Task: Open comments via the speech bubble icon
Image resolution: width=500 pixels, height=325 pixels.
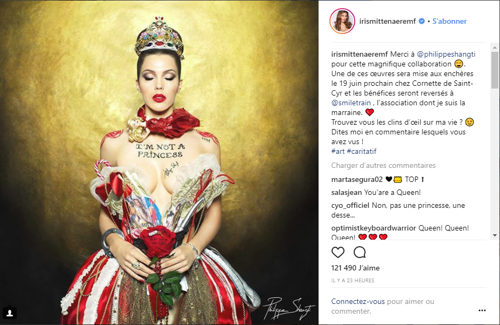Action: [x=360, y=252]
